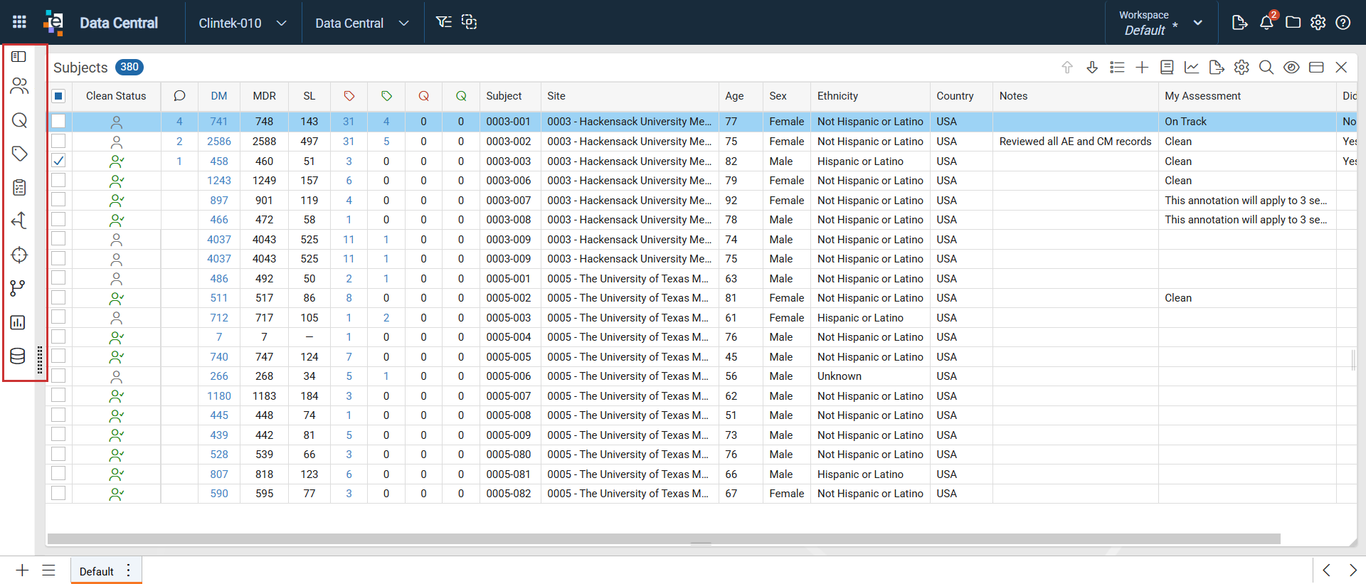This screenshot has width=1366, height=584.
Task: Check the box for subject 0005-082
Action: point(59,494)
